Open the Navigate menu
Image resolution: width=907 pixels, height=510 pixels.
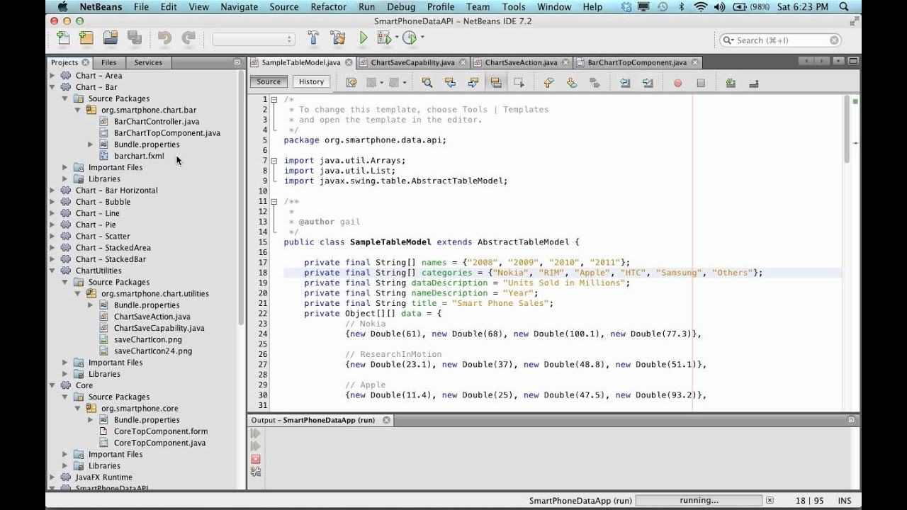point(239,7)
